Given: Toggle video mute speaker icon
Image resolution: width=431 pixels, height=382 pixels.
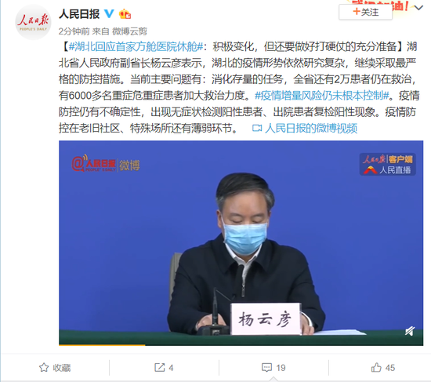Looking at the screenshot, I should 410,331.
